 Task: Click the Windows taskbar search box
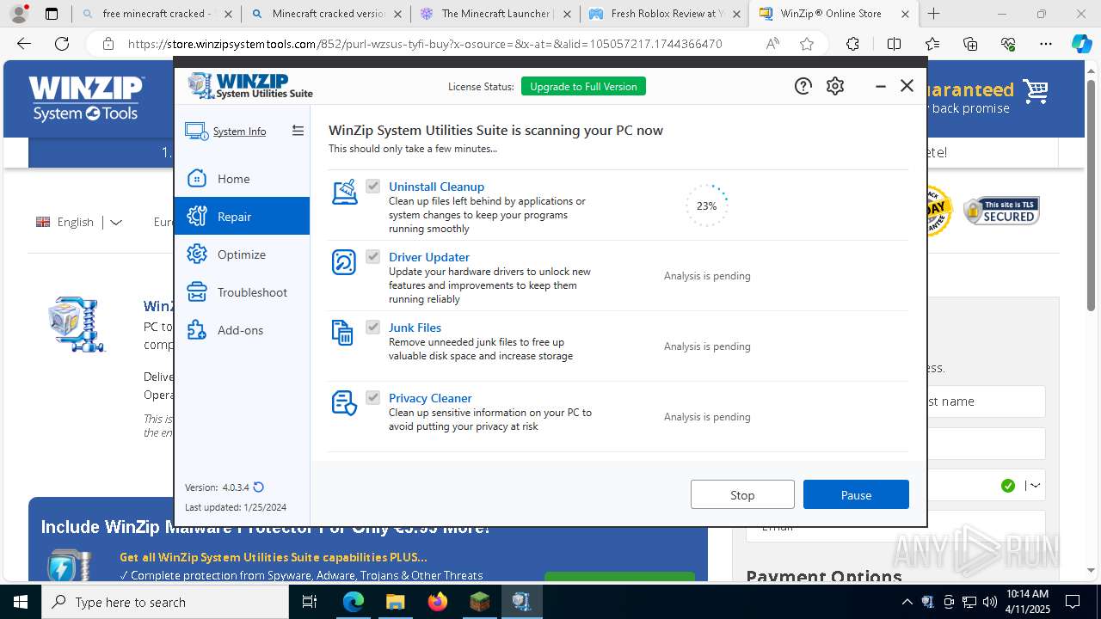coord(165,602)
